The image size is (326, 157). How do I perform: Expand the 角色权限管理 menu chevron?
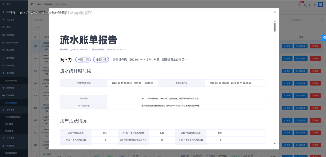24,43
